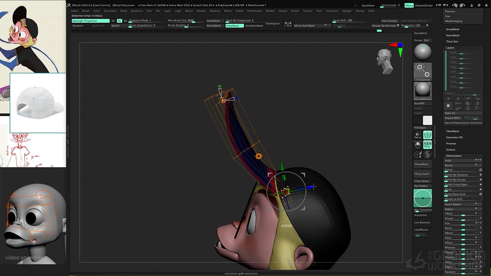Viewport: 491px width, 276px height.
Task: Collapse the Layers panel
Action: point(450,48)
